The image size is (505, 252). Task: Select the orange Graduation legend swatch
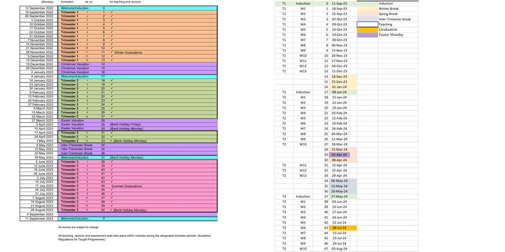point(367,30)
